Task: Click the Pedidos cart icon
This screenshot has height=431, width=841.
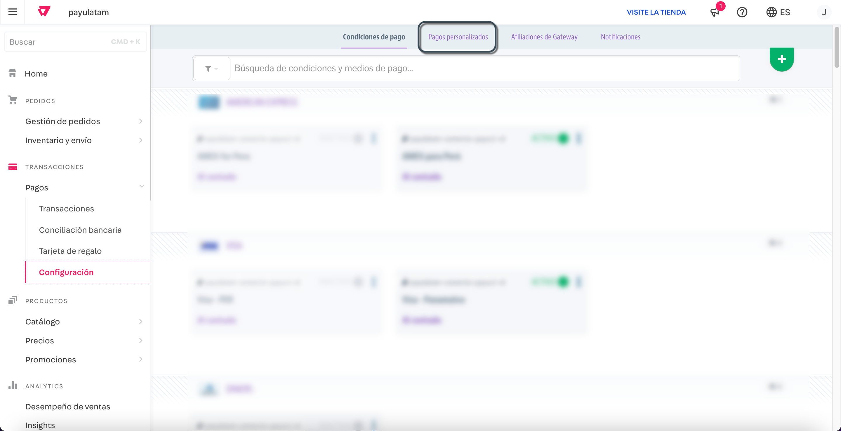Action: (12, 100)
